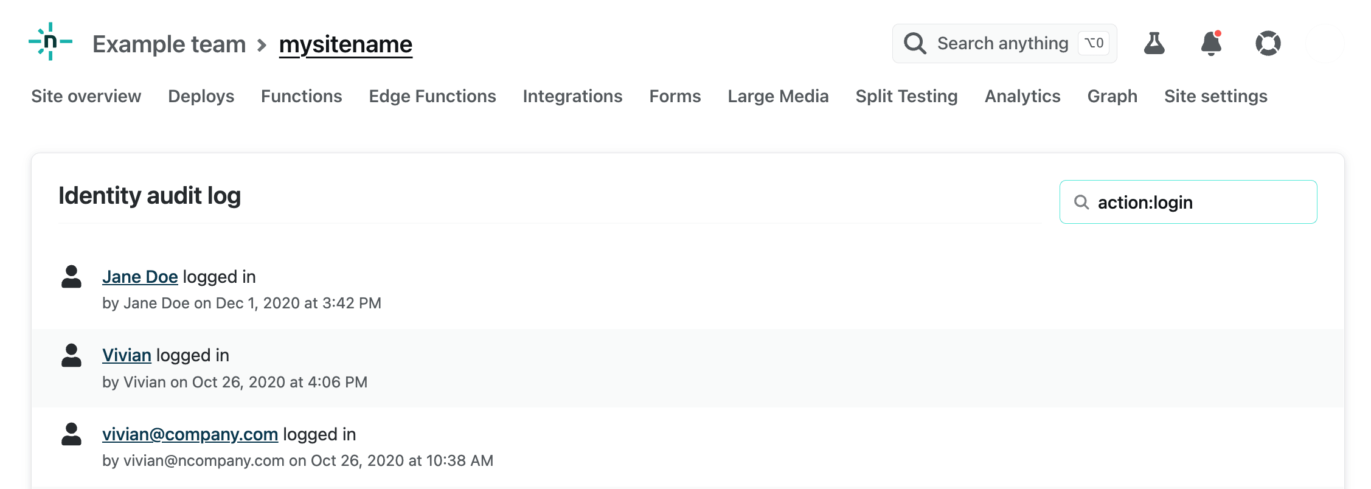1371x489 pixels.
Task: Go to Example team breadcrumb
Action: pos(169,44)
